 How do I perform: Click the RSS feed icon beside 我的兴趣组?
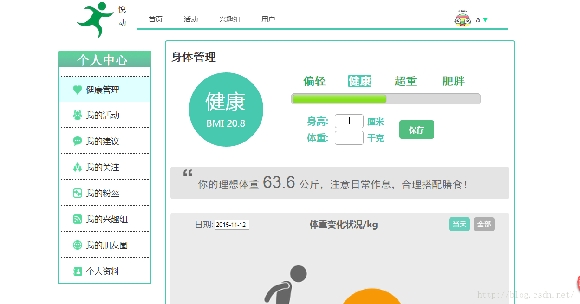(x=78, y=219)
